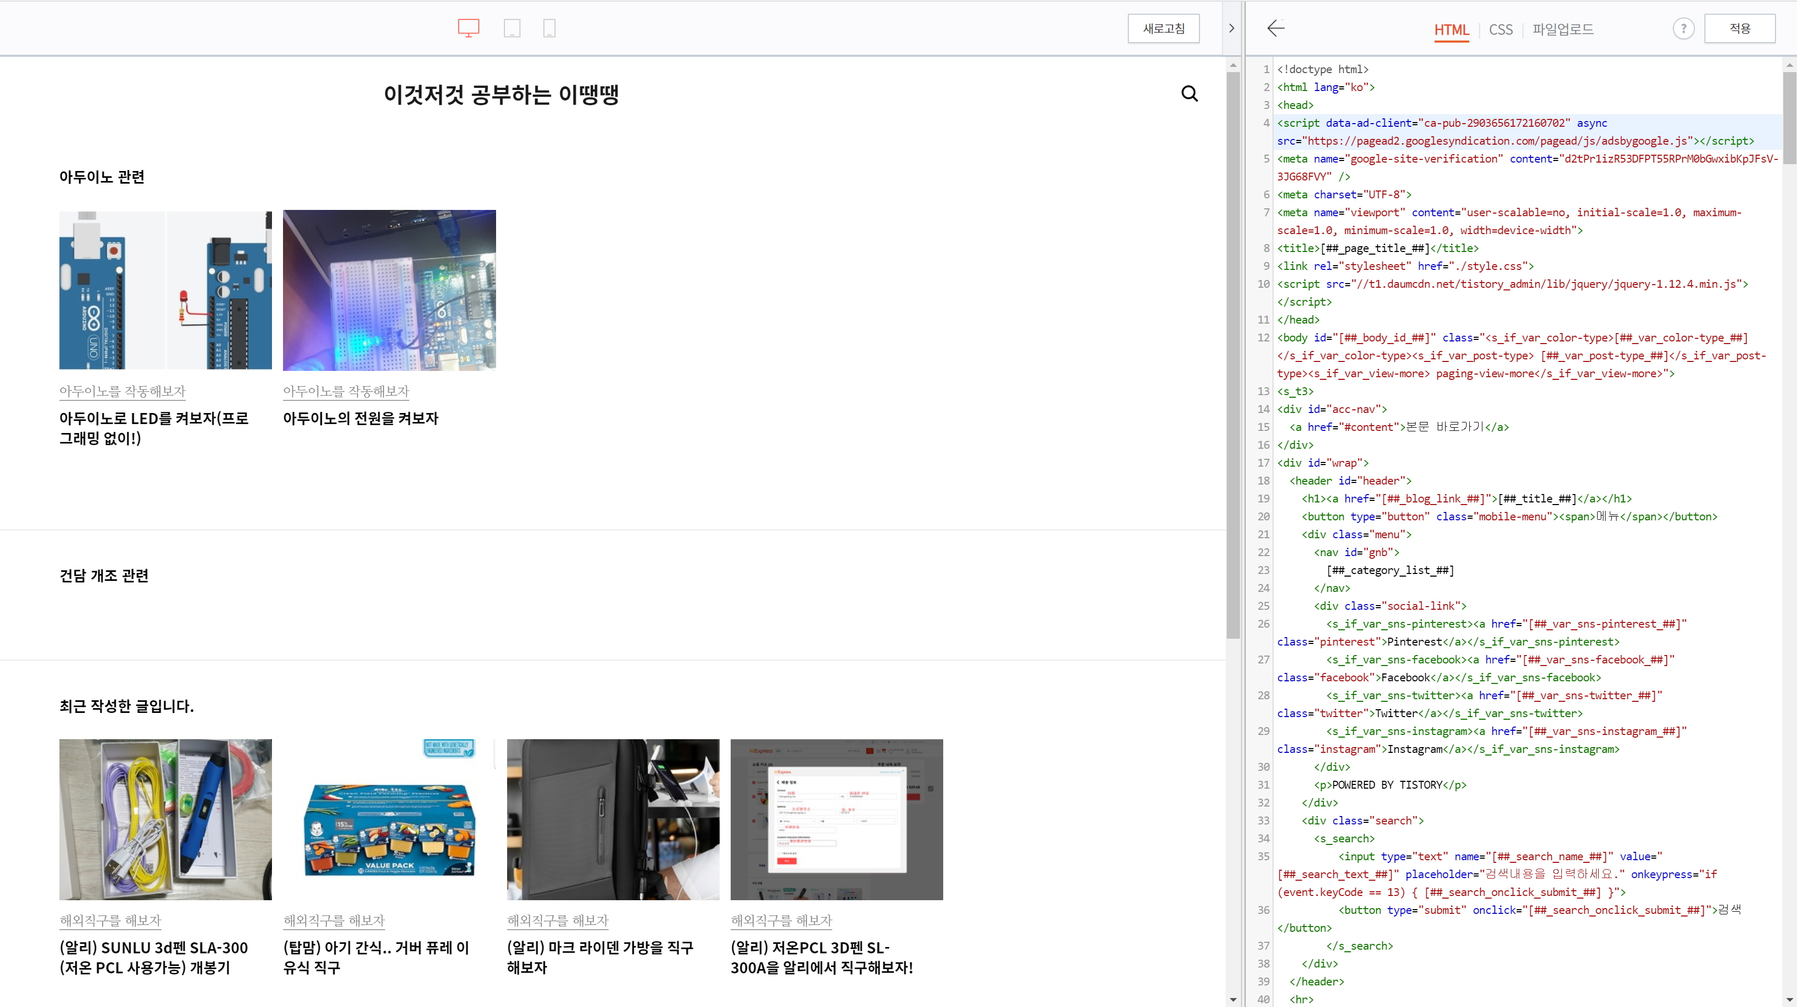Collapse preview panel with chevron arrow
Viewport: 1797px width, 1007px height.
(x=1231, y=28)
